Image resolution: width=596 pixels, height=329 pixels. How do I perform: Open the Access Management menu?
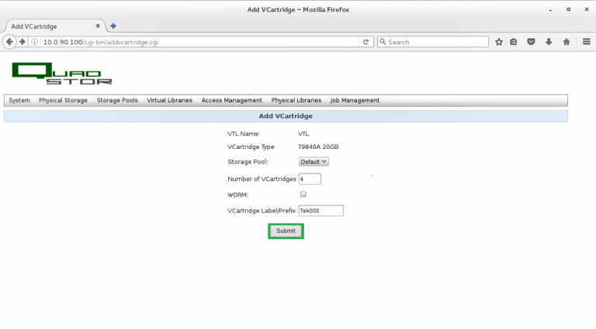(232, 100)
